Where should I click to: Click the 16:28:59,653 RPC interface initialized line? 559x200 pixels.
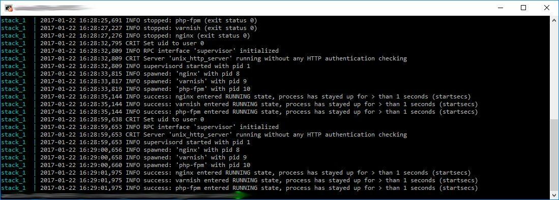[139, 127]
